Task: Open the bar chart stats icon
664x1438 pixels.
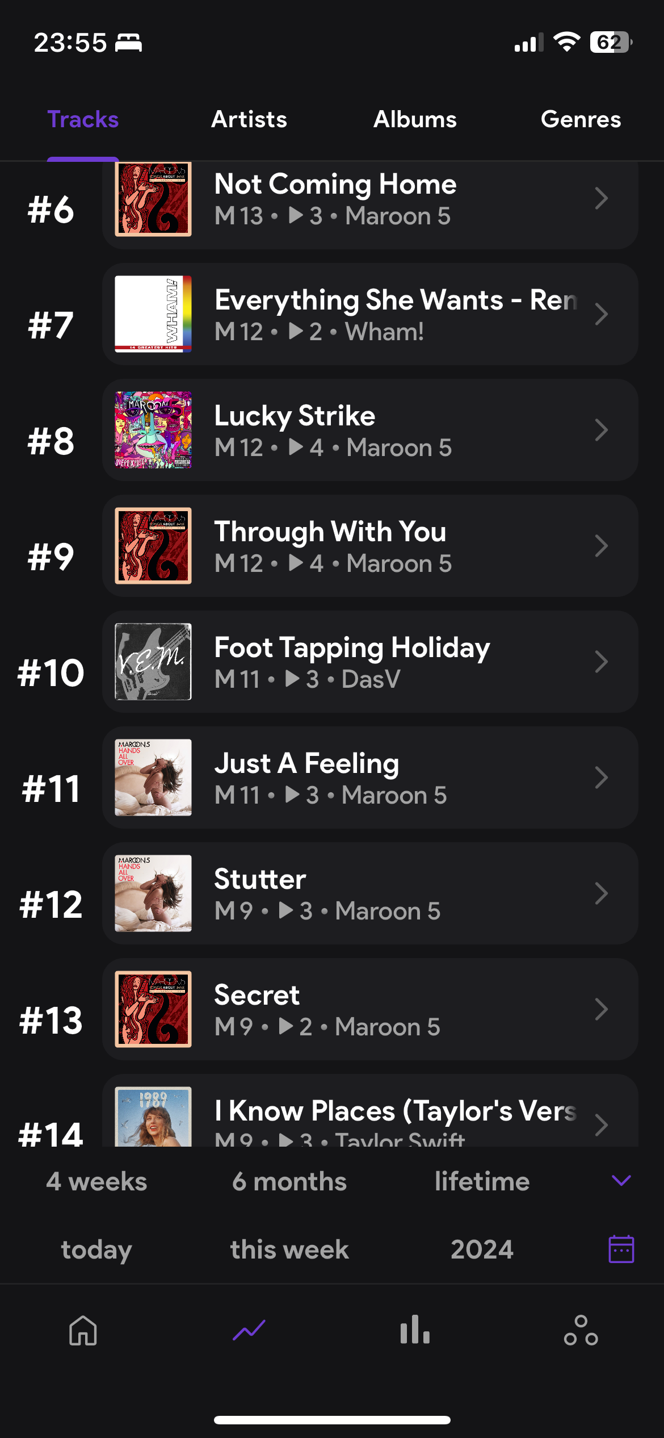Action: pyautogui.click(x=415, y=1330)
